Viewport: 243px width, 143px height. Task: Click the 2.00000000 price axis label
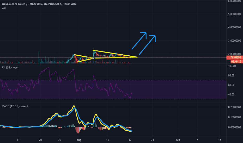(x=234, y=54)
